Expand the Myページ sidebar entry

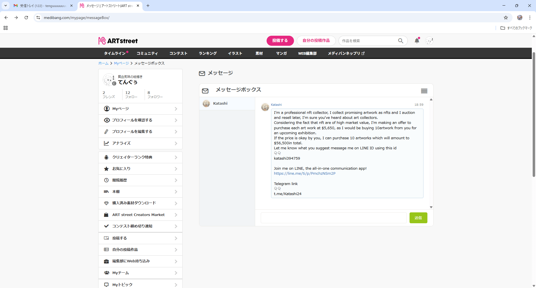[x=140, y=109]
